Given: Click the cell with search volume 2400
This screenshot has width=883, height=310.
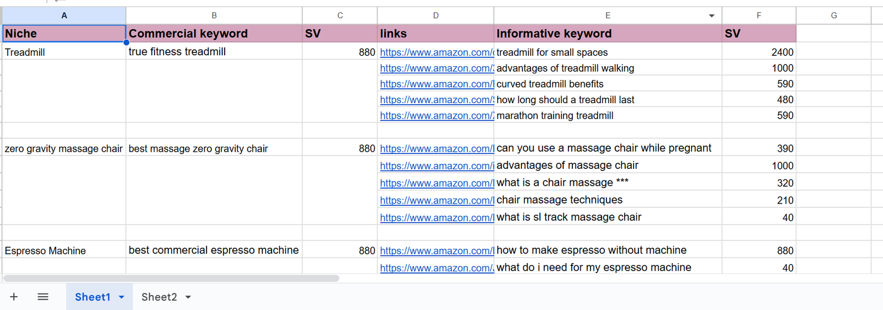Looking at the screenshot, I should point(758,52).
